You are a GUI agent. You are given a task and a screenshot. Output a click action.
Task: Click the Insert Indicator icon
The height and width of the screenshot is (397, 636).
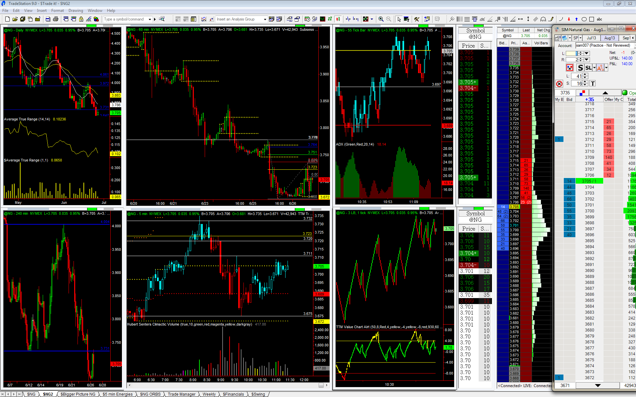(x=204, y=19)
